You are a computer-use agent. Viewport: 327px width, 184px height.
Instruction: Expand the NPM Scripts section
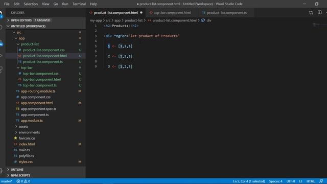(x=8, y=175)
